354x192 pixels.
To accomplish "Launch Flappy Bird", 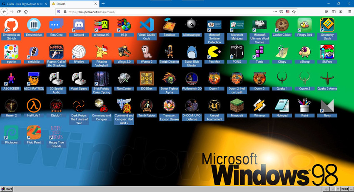I will 304,25.
